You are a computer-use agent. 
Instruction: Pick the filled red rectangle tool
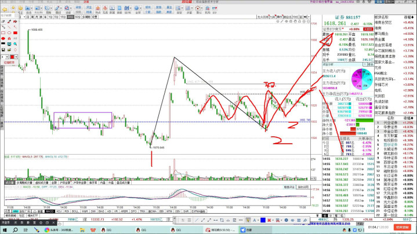click(15, 32)
